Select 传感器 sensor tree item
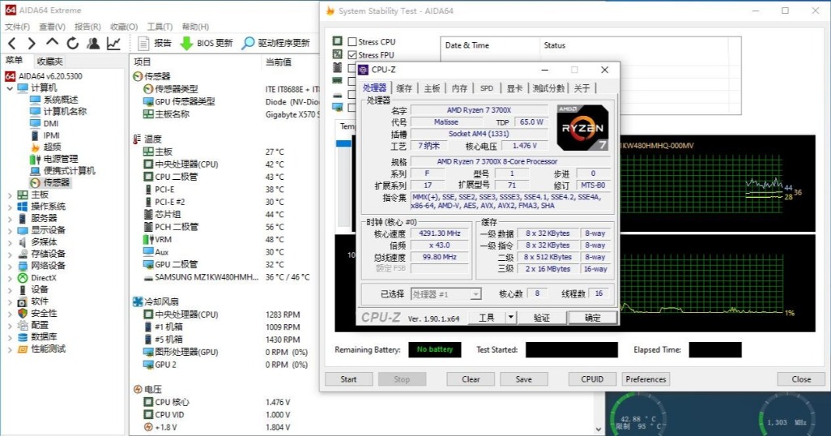 pyautogui.click(x=56, y=182)
